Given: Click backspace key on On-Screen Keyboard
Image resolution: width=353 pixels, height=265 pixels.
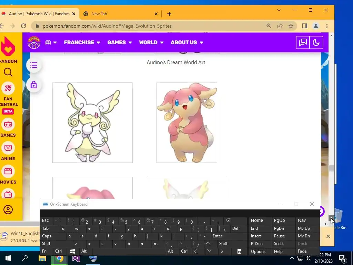Looking at the screenshot, I should [x=235, y=220].
